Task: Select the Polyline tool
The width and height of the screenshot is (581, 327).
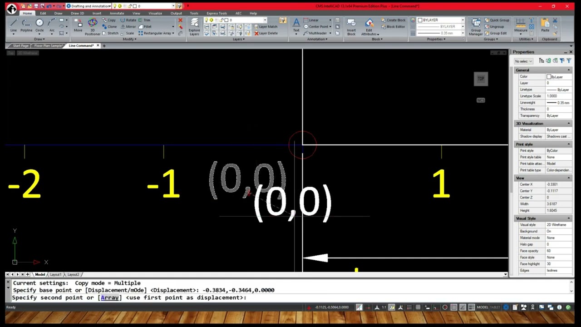Action: click(26, 25)
